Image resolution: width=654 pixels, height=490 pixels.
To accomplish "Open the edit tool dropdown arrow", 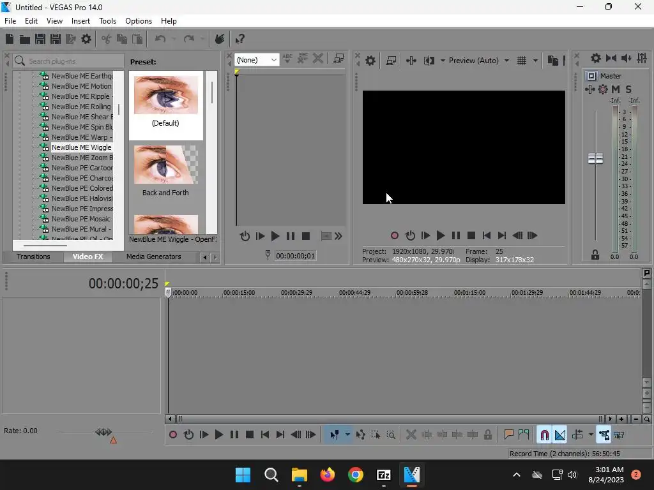I will pyautogui.click(x=347, y=435).
